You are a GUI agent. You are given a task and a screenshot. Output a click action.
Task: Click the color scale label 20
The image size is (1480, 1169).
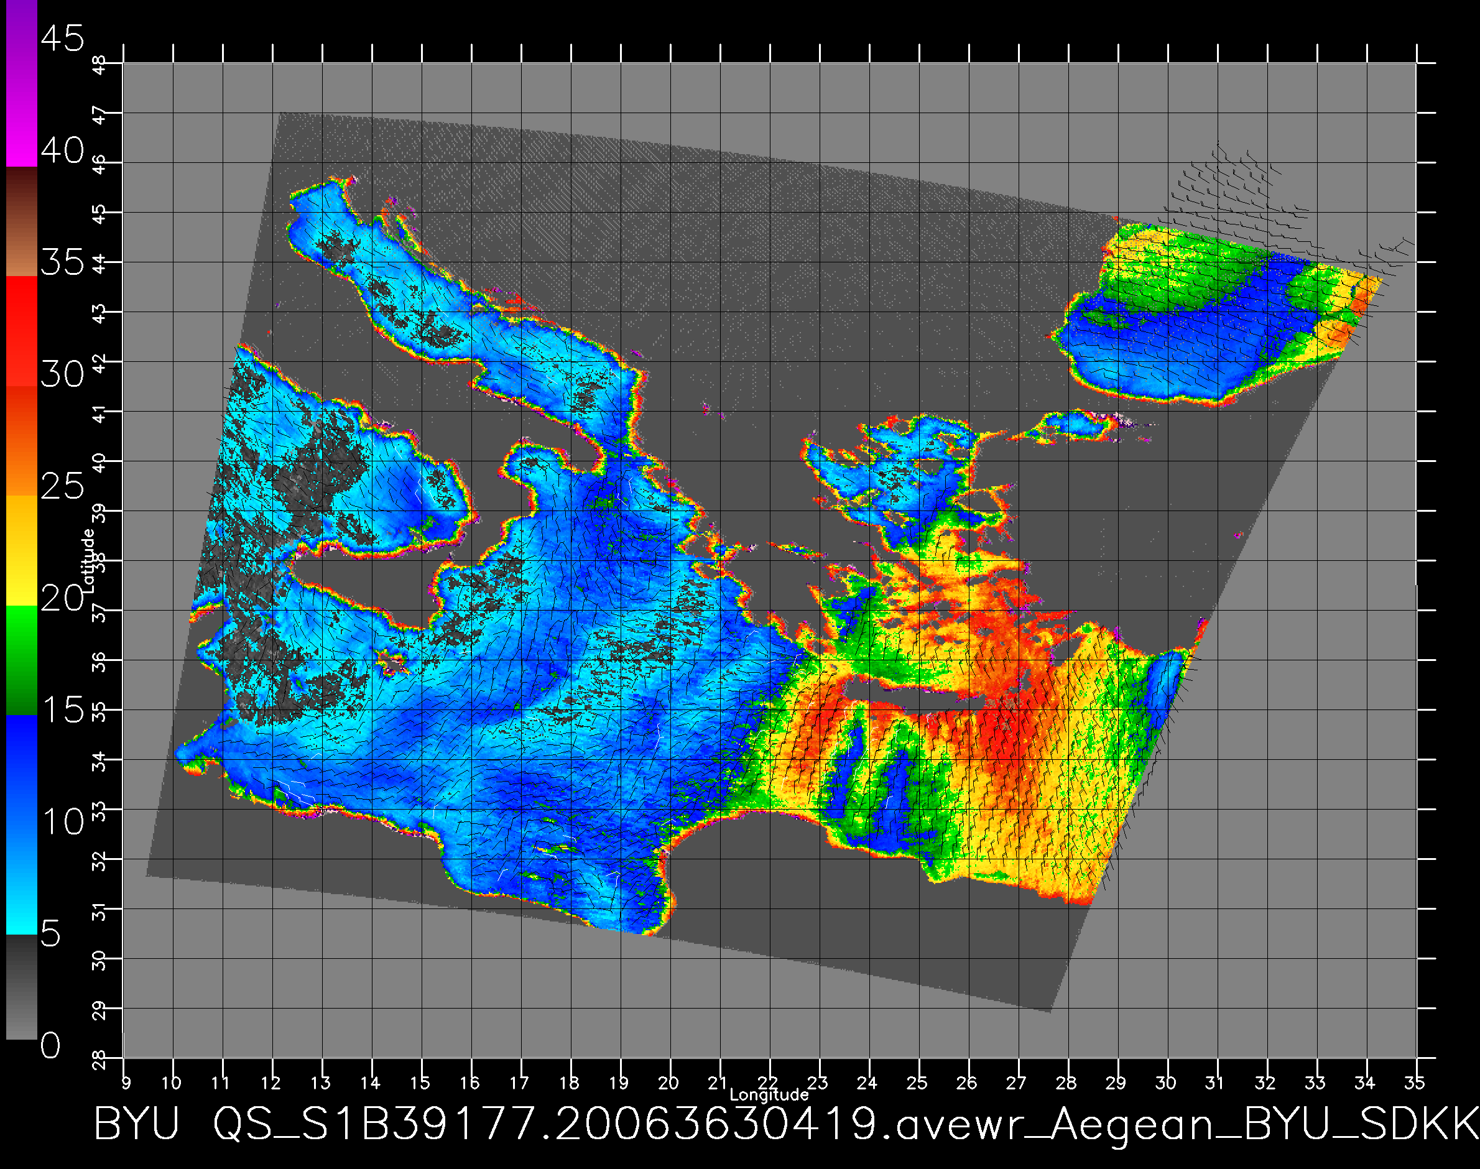(62, 598)
